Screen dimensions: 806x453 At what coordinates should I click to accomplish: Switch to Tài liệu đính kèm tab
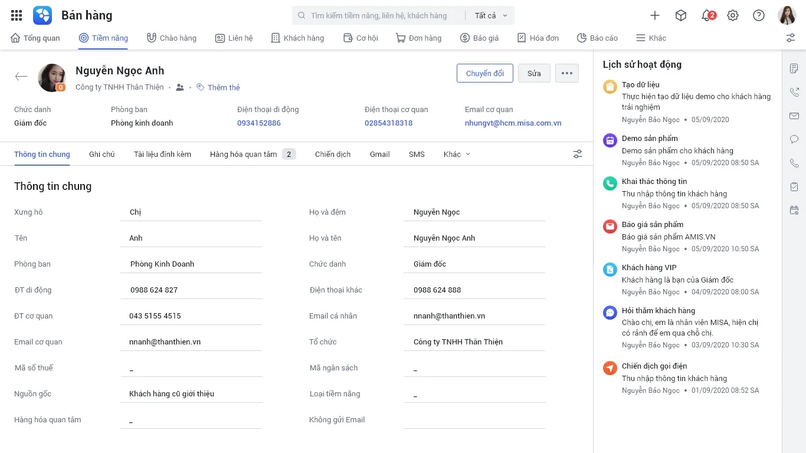tap(162, 154)
